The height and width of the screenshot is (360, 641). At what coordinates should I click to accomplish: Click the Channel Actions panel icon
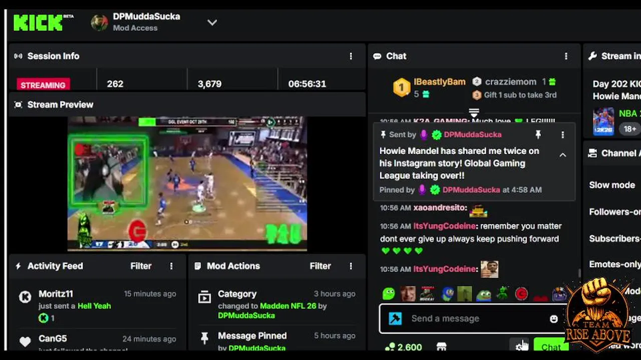[592, 153]
